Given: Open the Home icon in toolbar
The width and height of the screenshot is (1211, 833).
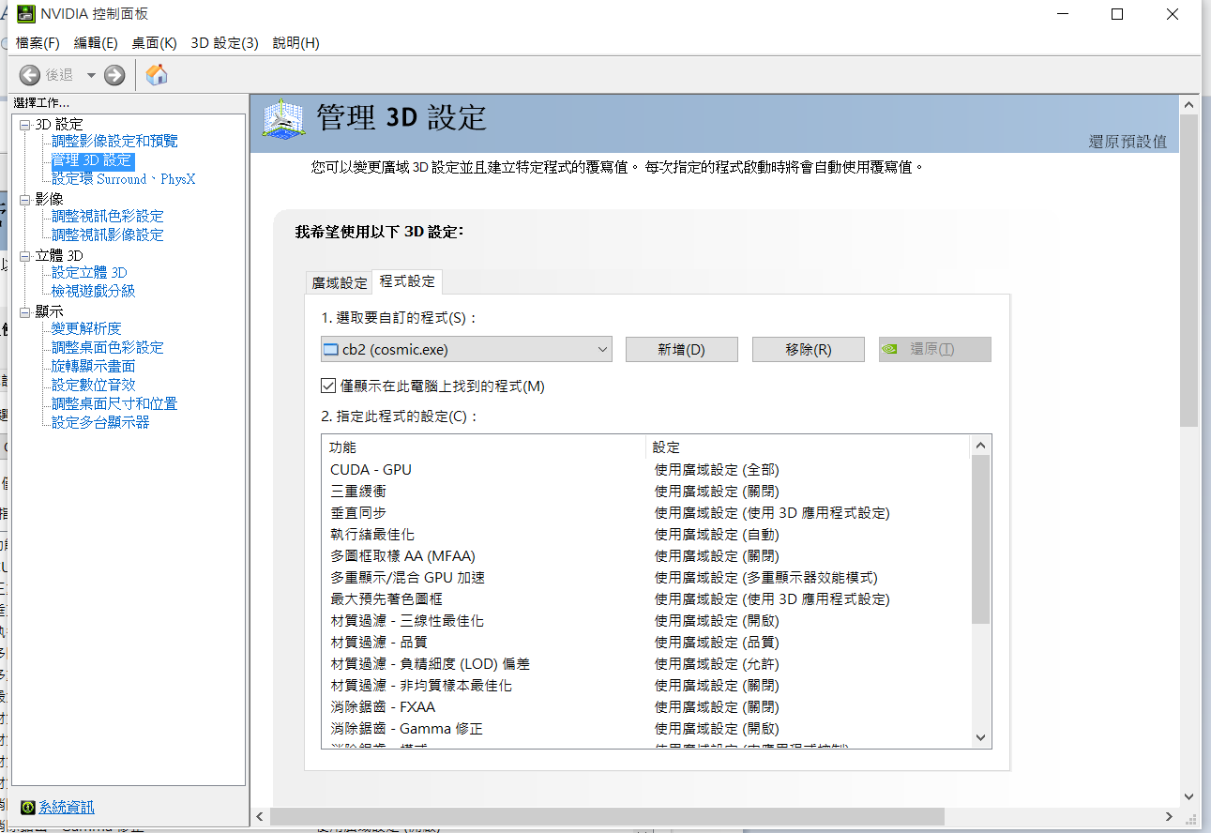Looking at the screenshot, I should click(157, 75).
